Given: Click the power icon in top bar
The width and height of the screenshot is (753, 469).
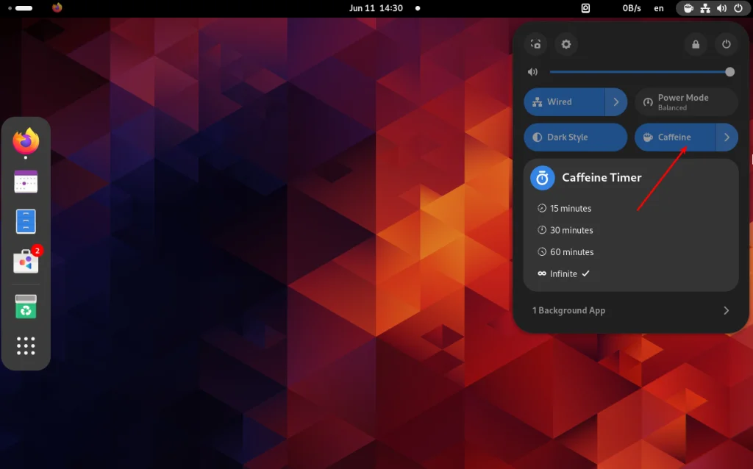Looking at the screenshot, I should click(x=738, y=8).
